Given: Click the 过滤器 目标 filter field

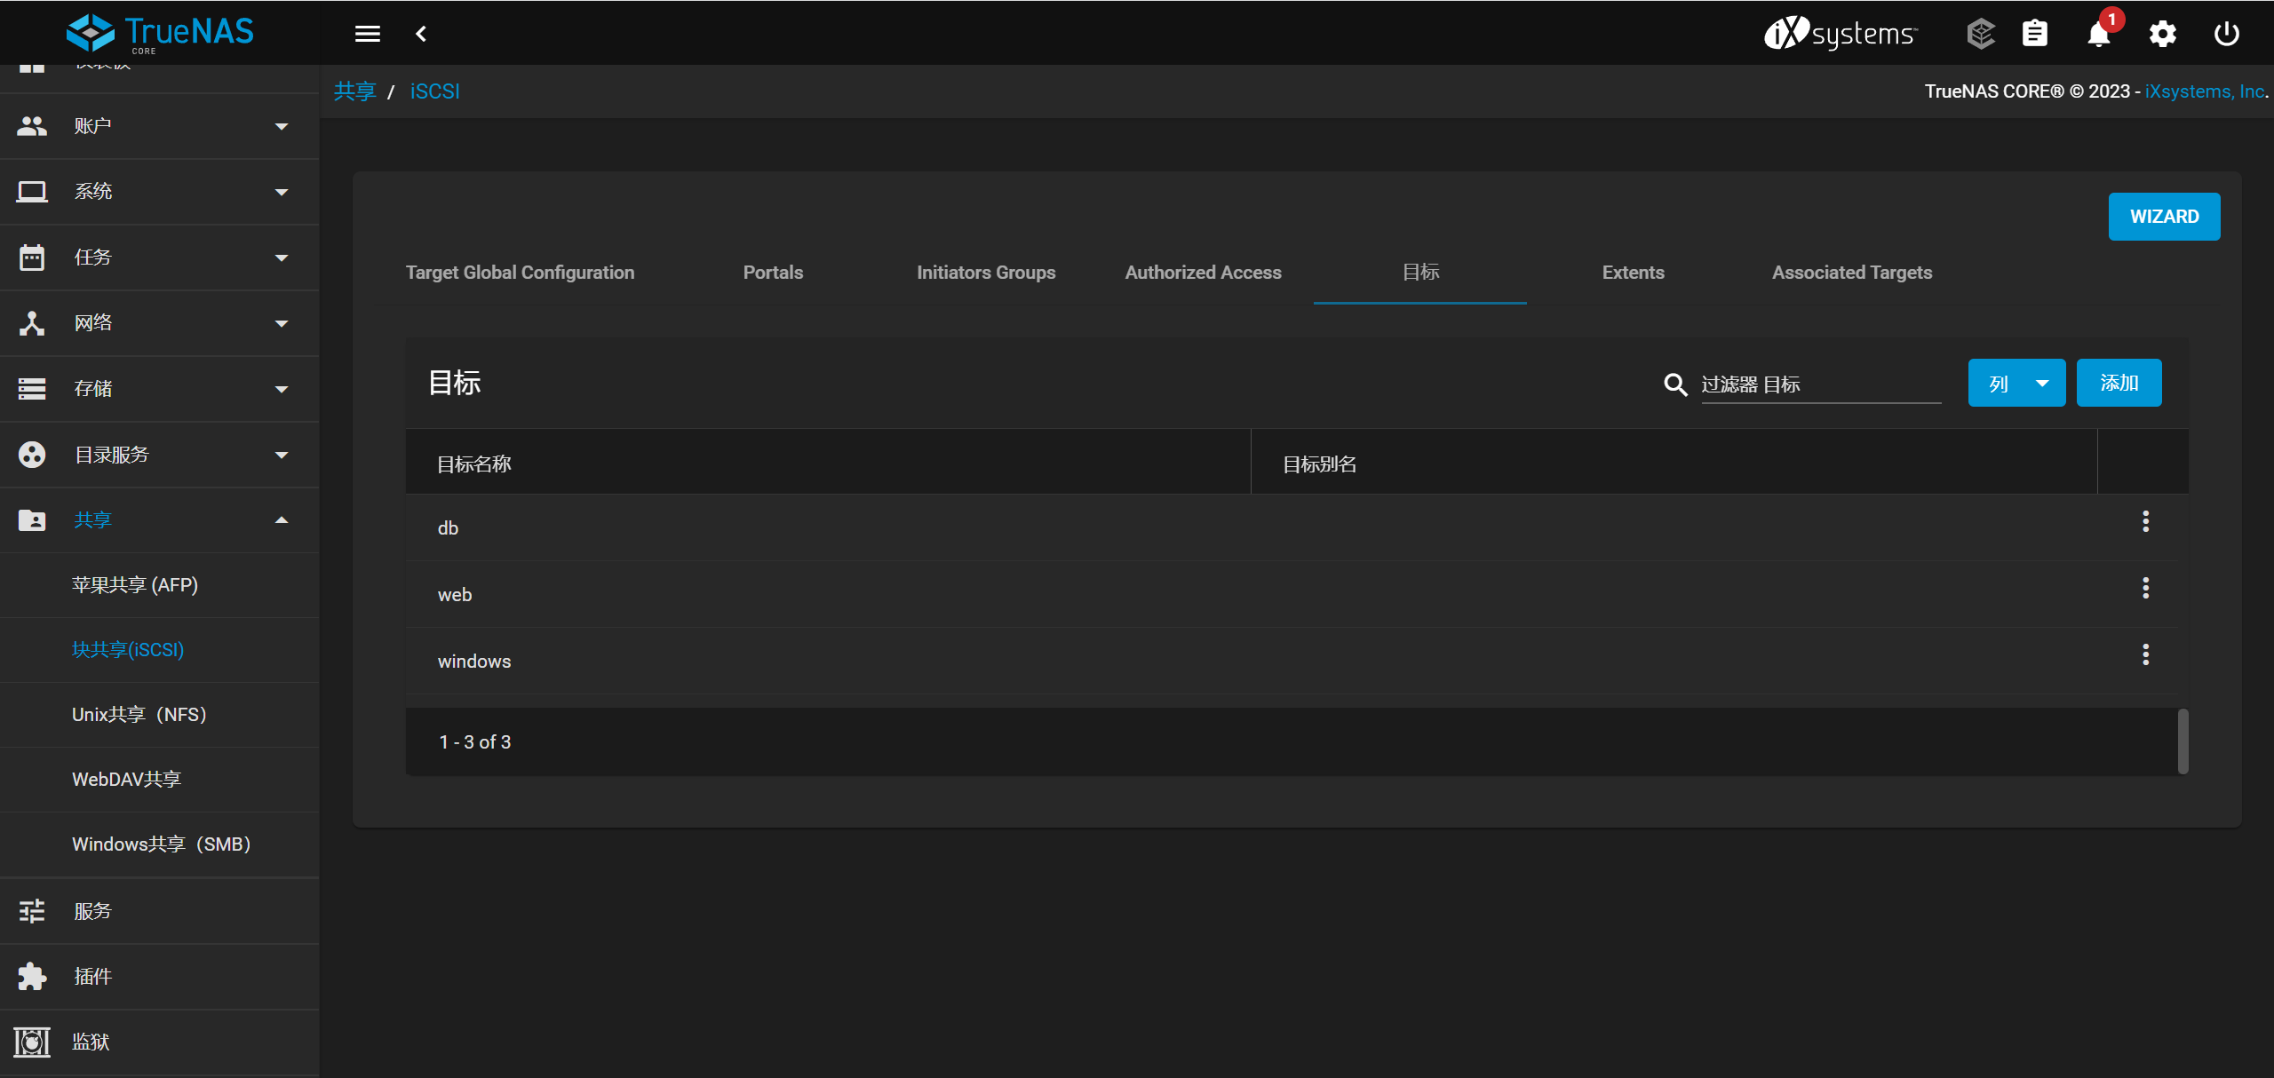Looking at the screenshot, I should 1819,385.
